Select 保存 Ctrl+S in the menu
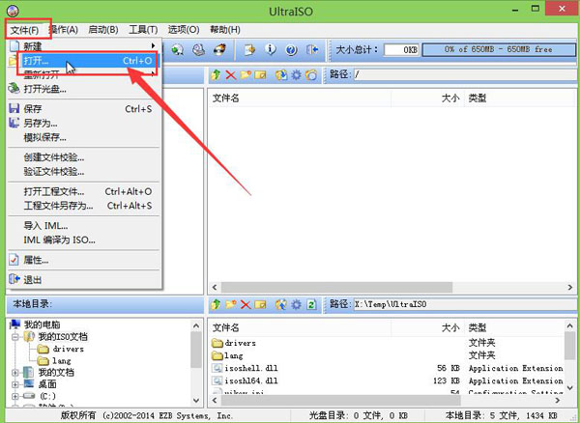Screen dimensions: 580x423 tap(84, 109)
